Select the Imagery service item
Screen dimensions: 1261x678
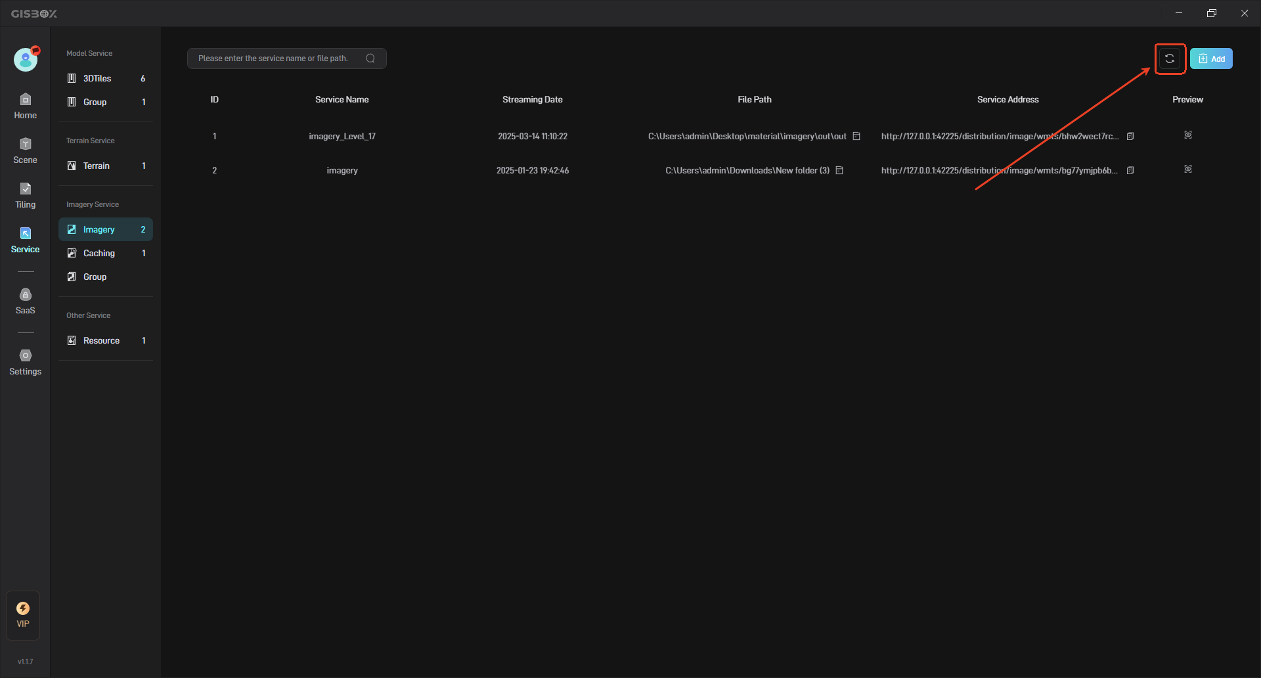pyautogui.click(x=105, y=229)
